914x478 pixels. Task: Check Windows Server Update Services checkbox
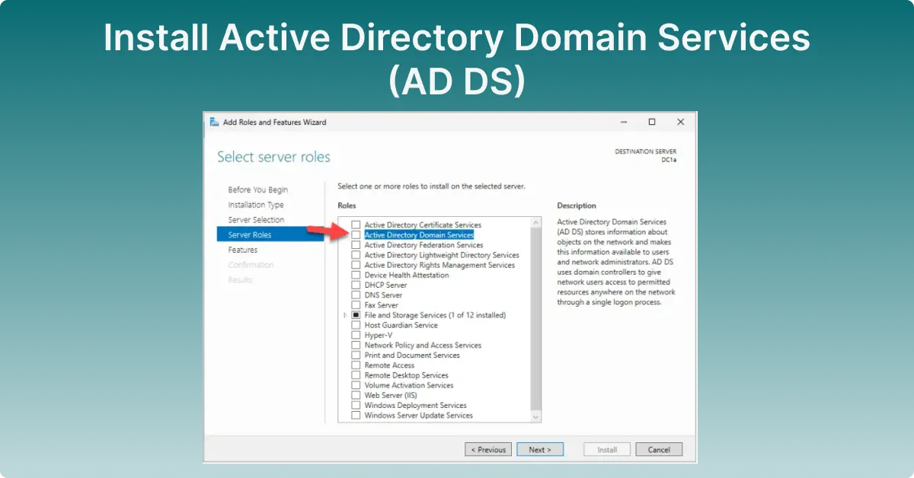356,416
